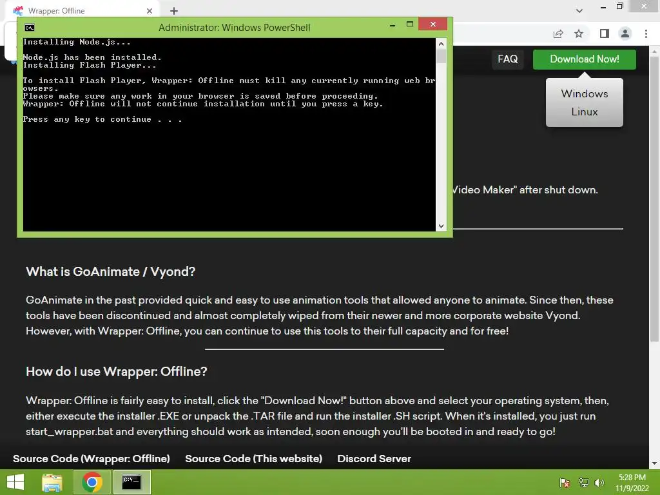Choose Linux download option
The height and width of the screenshot is (495, 660).
coord(584,112)
